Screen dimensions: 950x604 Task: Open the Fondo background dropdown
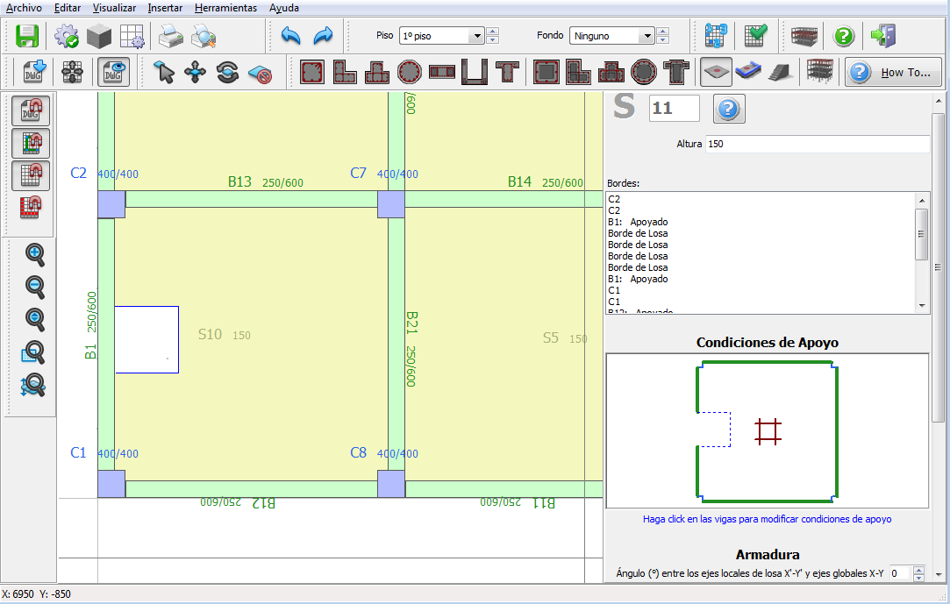pos(646,36)
